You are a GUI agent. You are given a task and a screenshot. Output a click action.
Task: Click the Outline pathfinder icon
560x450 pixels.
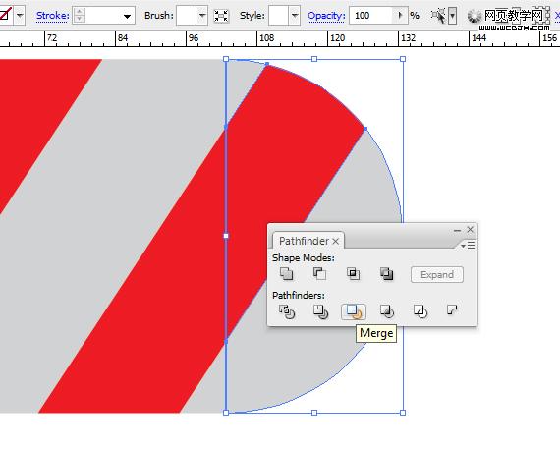[x=420, y=311]
